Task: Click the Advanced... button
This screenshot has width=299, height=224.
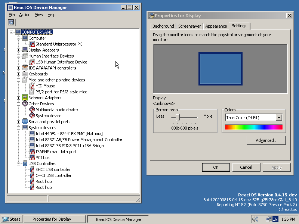Action: pyautogui.click(x=266, y=140)
